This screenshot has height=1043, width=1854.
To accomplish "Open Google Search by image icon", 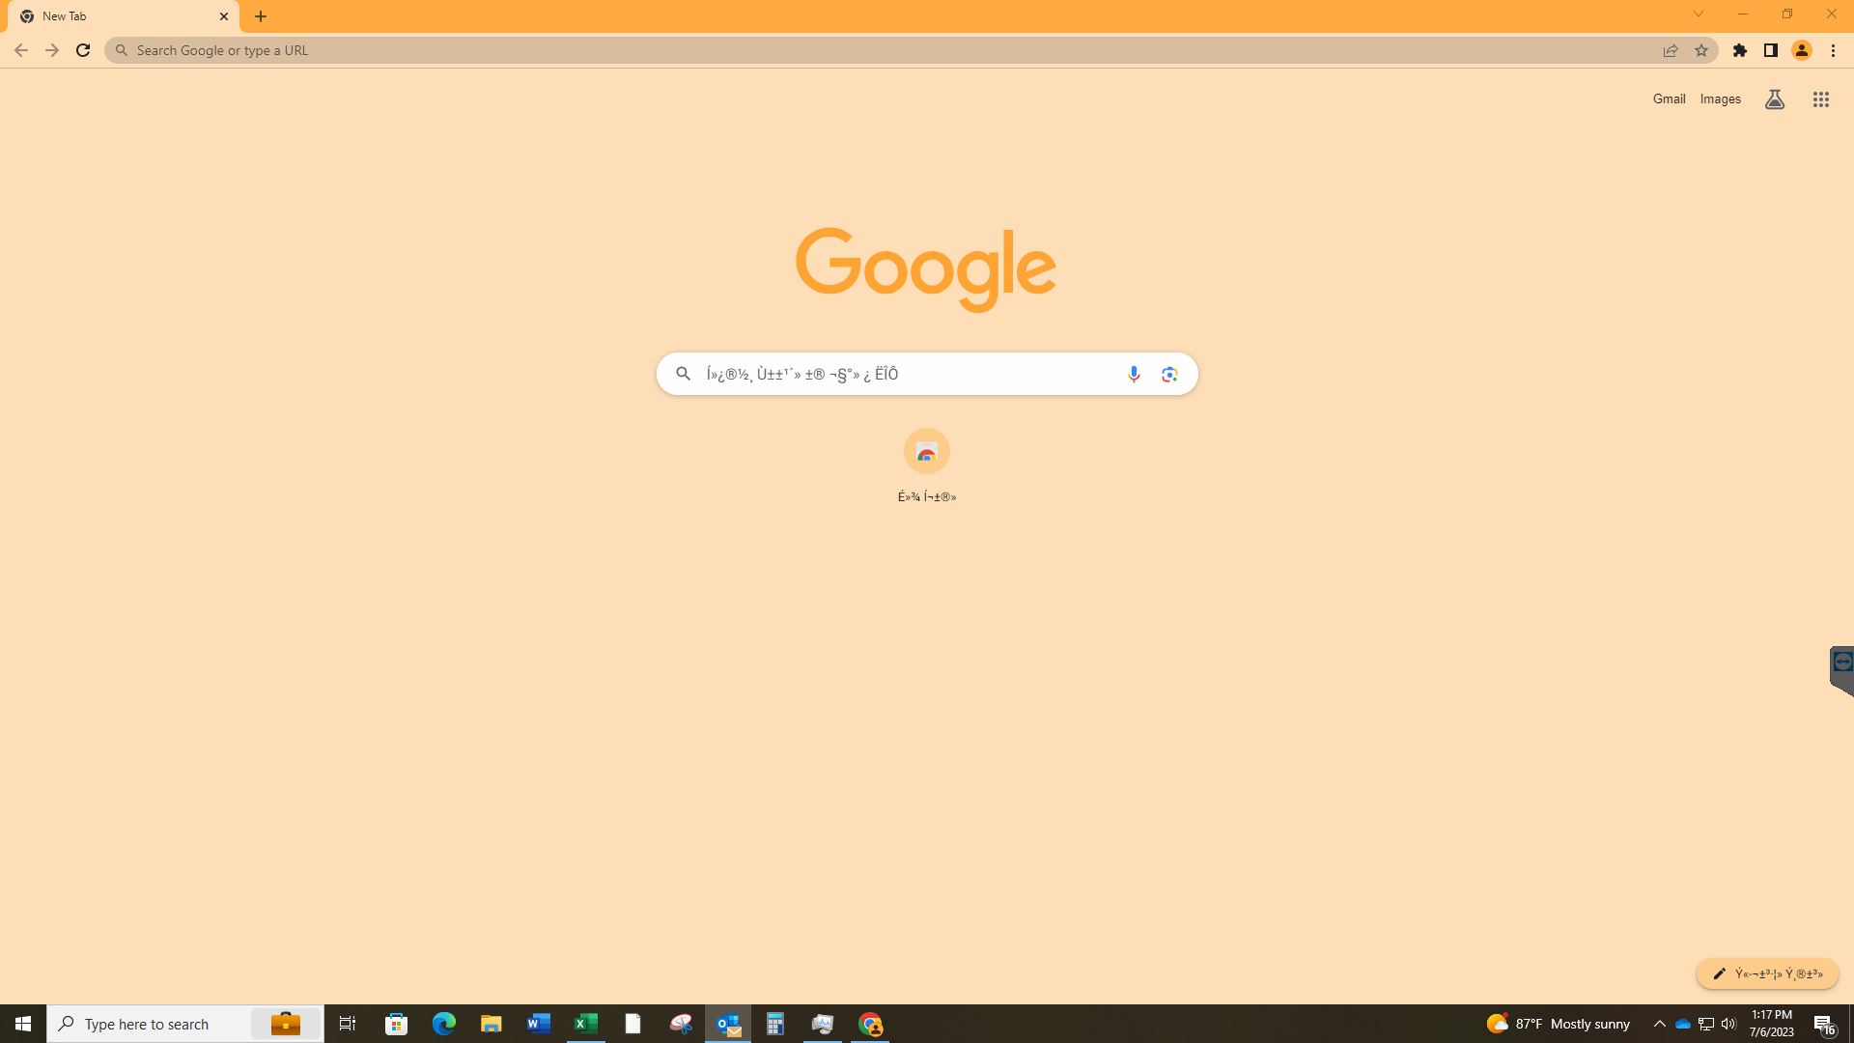I will 1169,373.
